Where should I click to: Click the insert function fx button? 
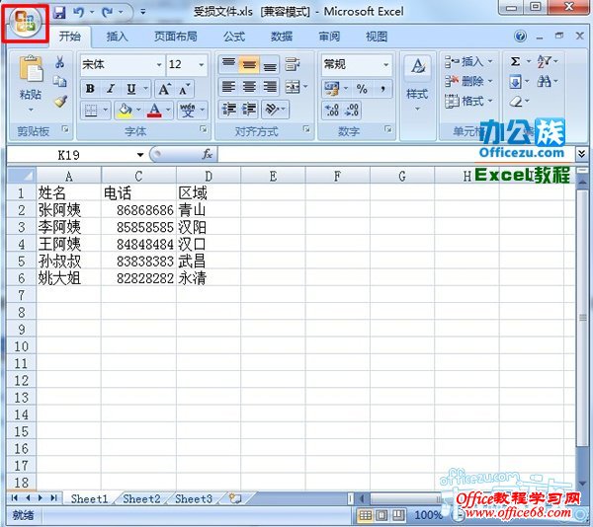click(207, 154)
